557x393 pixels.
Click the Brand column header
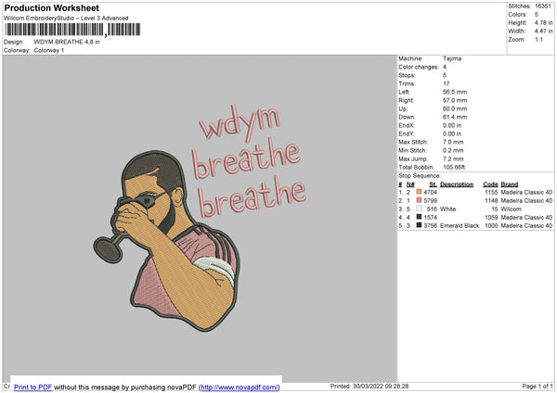point(510,184)
